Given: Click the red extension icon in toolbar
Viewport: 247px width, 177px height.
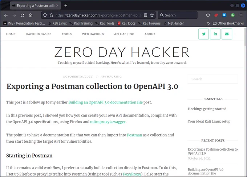Looking at the screenshot, I should click(x=216, y=15).
